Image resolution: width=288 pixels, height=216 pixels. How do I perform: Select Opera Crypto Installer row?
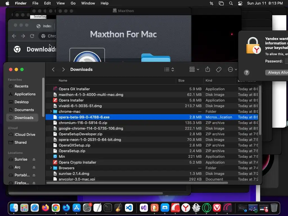152,162
